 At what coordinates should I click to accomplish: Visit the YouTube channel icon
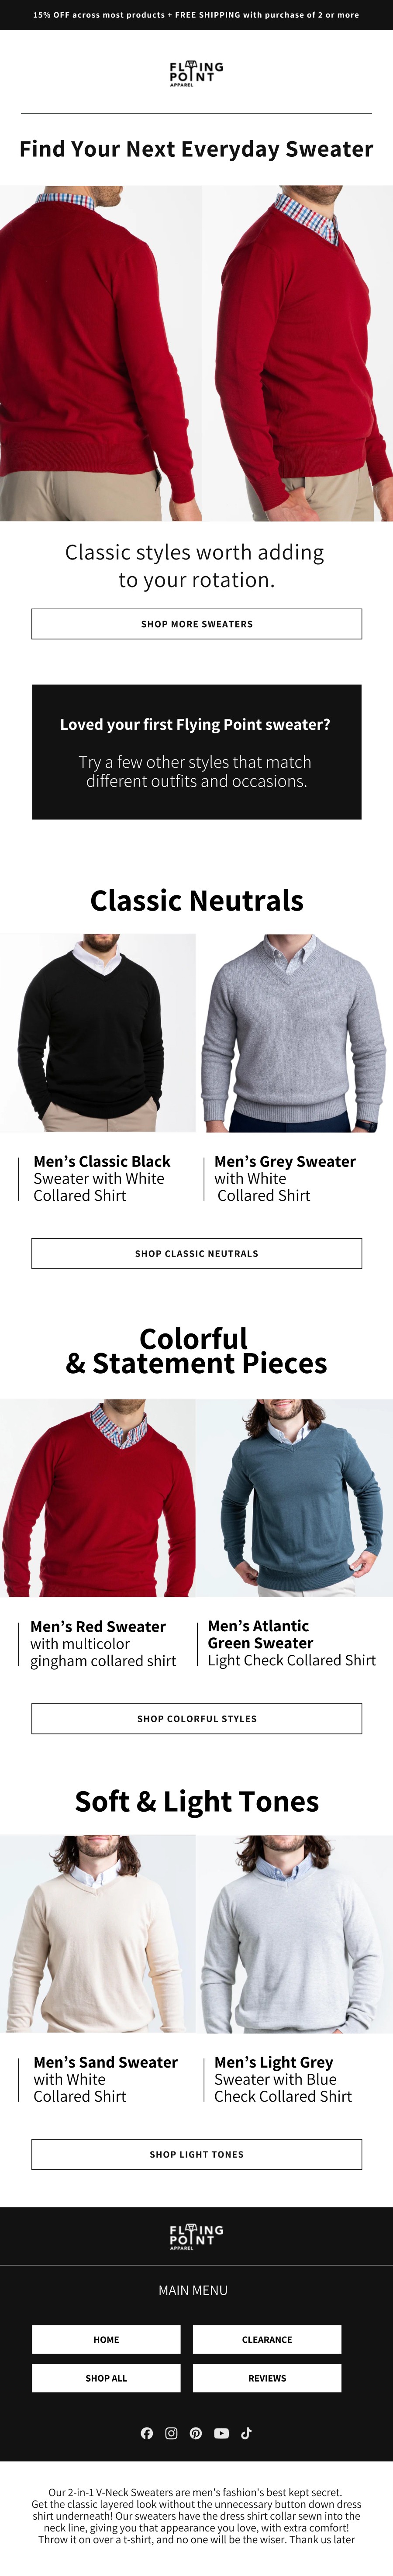pyautogui.click(x=221, y=2433)
